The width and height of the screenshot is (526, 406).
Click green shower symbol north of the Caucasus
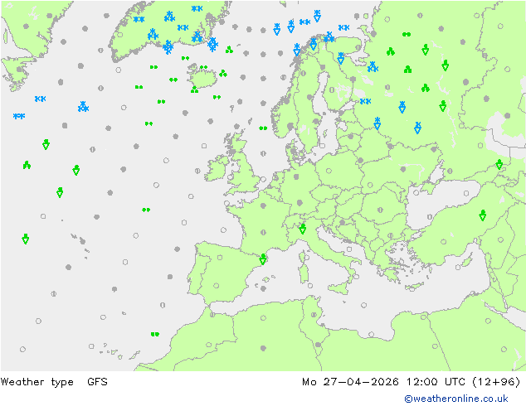499,165
